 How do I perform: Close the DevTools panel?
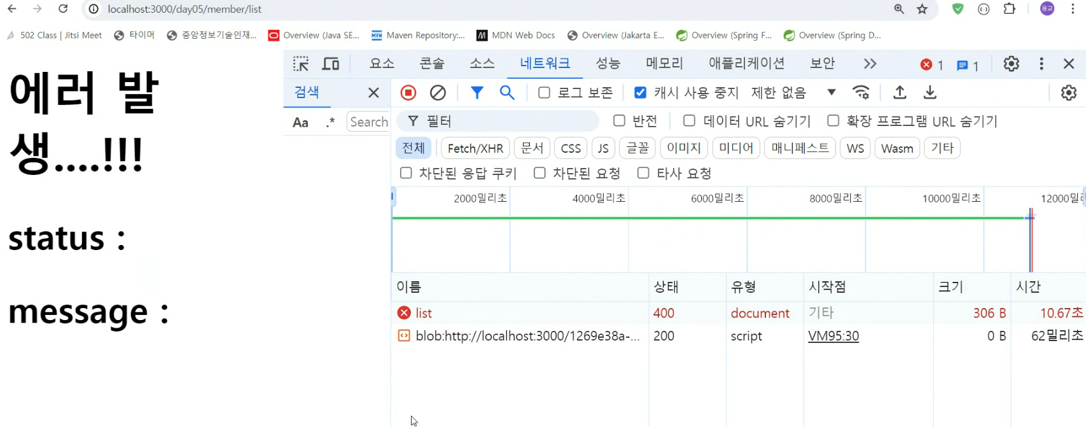[1069, 64]
